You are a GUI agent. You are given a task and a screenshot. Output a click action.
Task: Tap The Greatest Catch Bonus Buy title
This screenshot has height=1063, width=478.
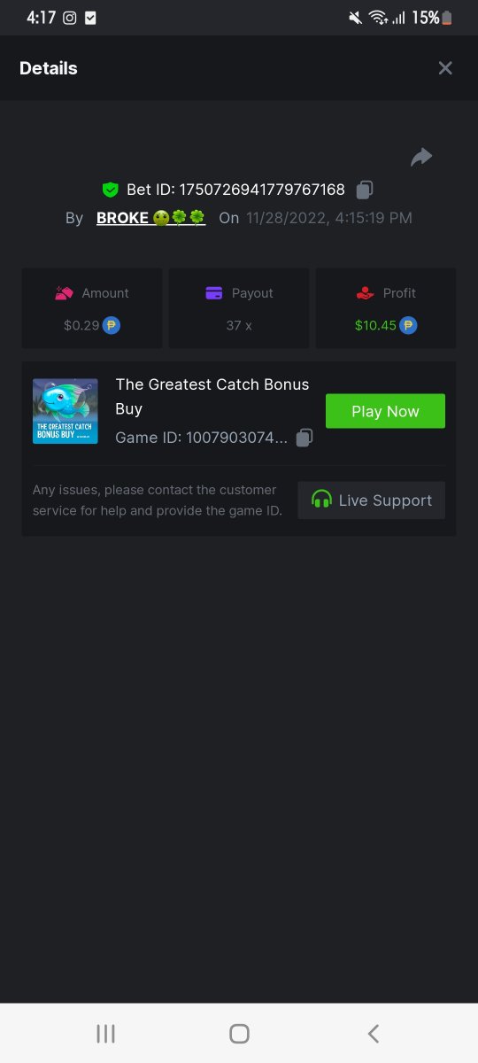pos(212,397)
